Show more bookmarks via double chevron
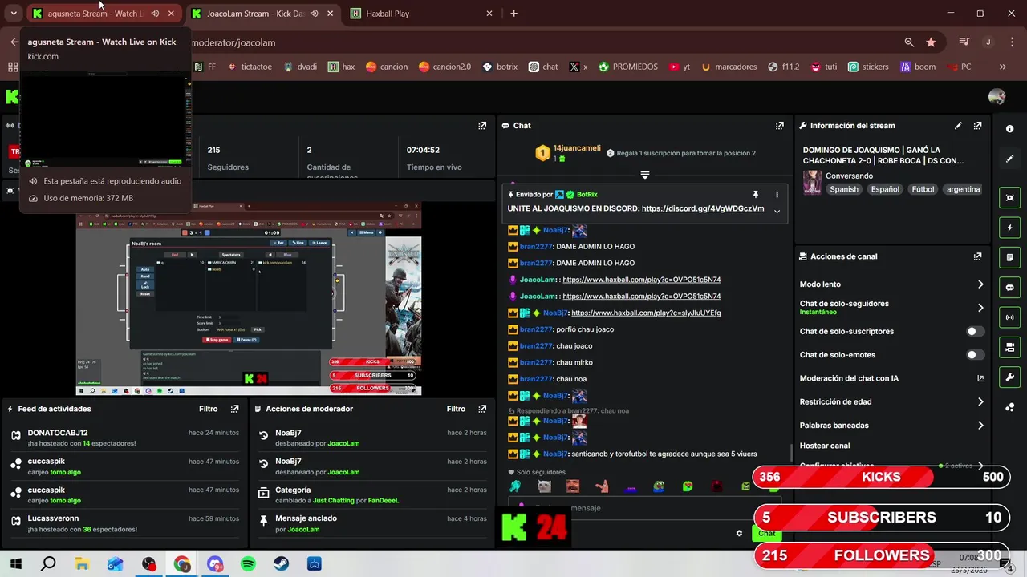This screenshot has width=1027, height=577. [x=1003, y=67]
